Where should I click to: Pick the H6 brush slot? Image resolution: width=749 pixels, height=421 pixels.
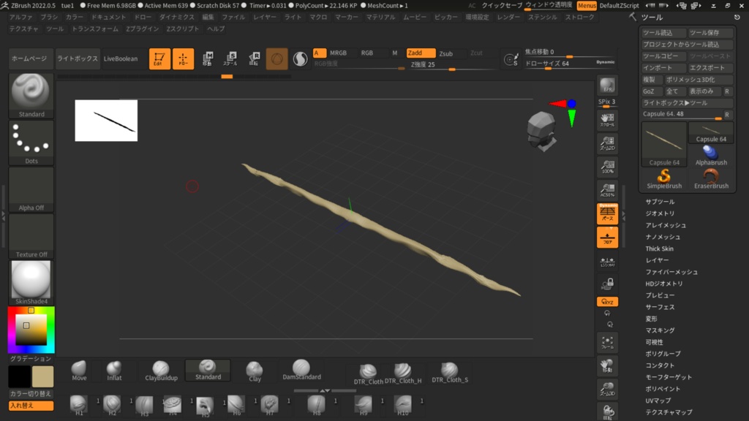tap(236, 405)
